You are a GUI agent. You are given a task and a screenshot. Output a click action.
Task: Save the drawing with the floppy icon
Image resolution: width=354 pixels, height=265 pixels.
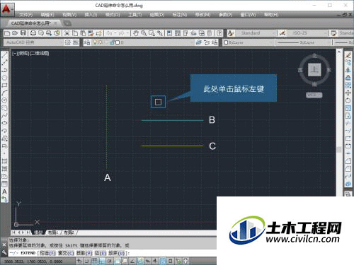[23, 33]
